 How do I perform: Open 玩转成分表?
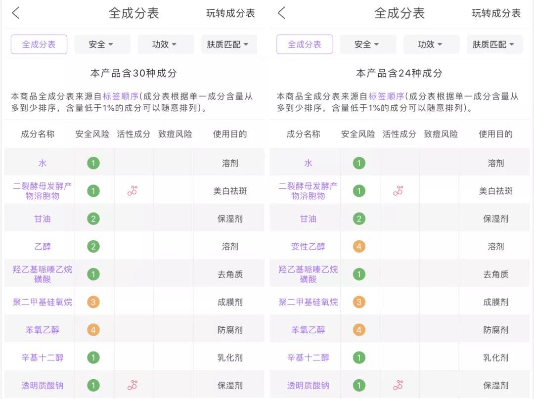coord(230,13)
